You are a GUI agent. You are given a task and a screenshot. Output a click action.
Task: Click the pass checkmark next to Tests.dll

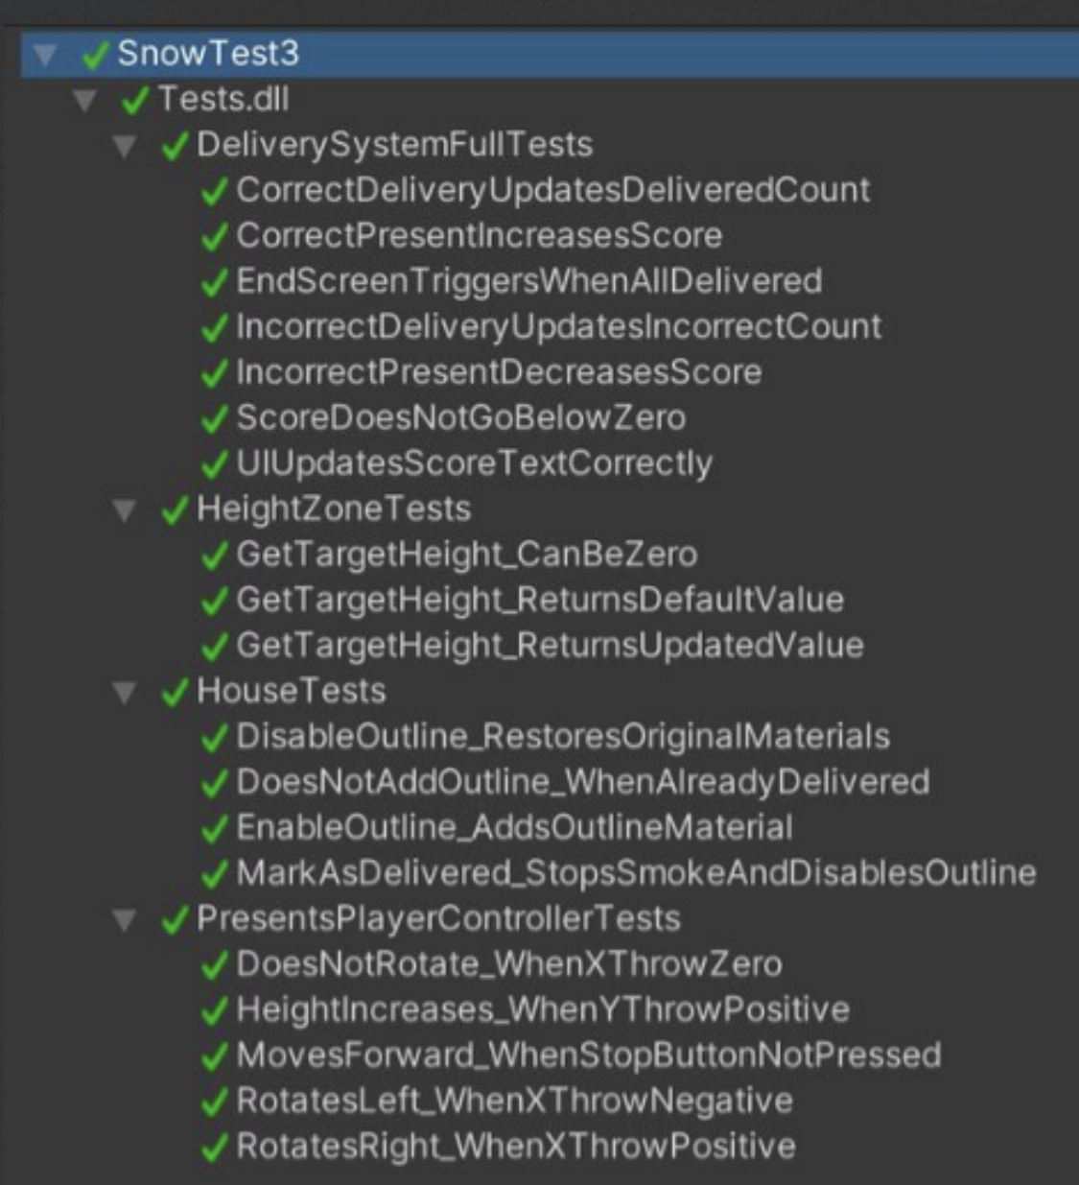(135, 100)
